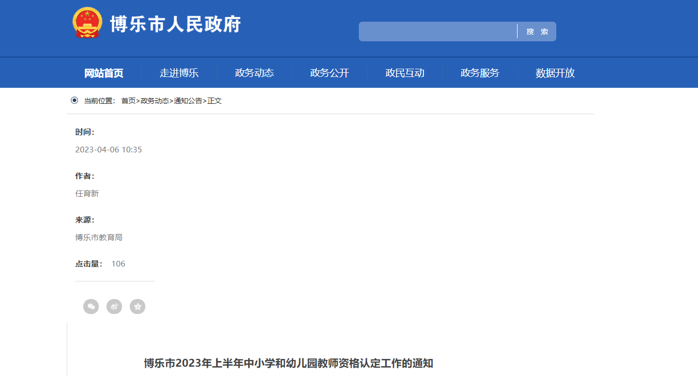Go to 通知公告 in the breadcrumb
Viewport: 698px width, 376px height.
pyautogui.click(x=188, y=101)
